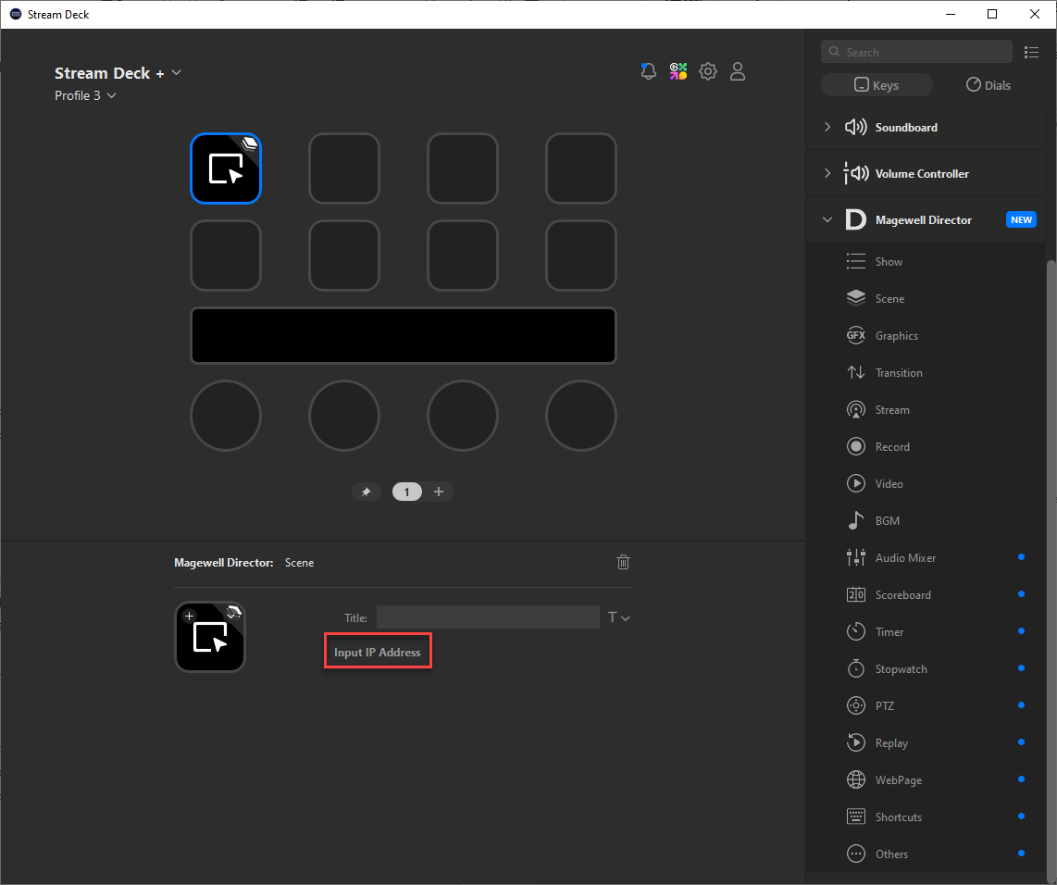Image resolution: width=1057 pixels, height=885 pixels.
Task: Click the Magewell Director category label
Action: (x=923, y=219)
